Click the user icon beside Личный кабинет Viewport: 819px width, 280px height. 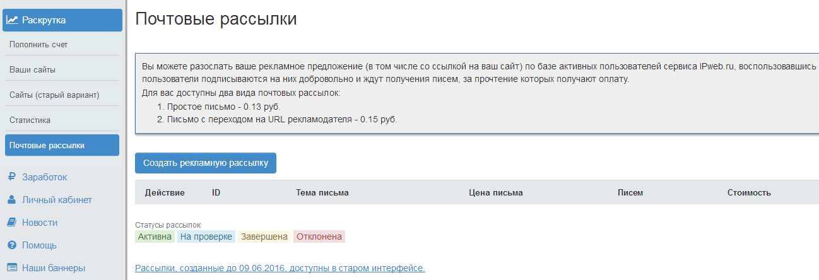(11, 200)
